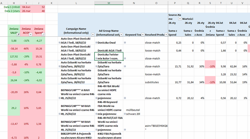This screenshot has width=250, height=139.
Task: Open the Ad Group Name filter dropdown
Action: (x=121, y=34)
